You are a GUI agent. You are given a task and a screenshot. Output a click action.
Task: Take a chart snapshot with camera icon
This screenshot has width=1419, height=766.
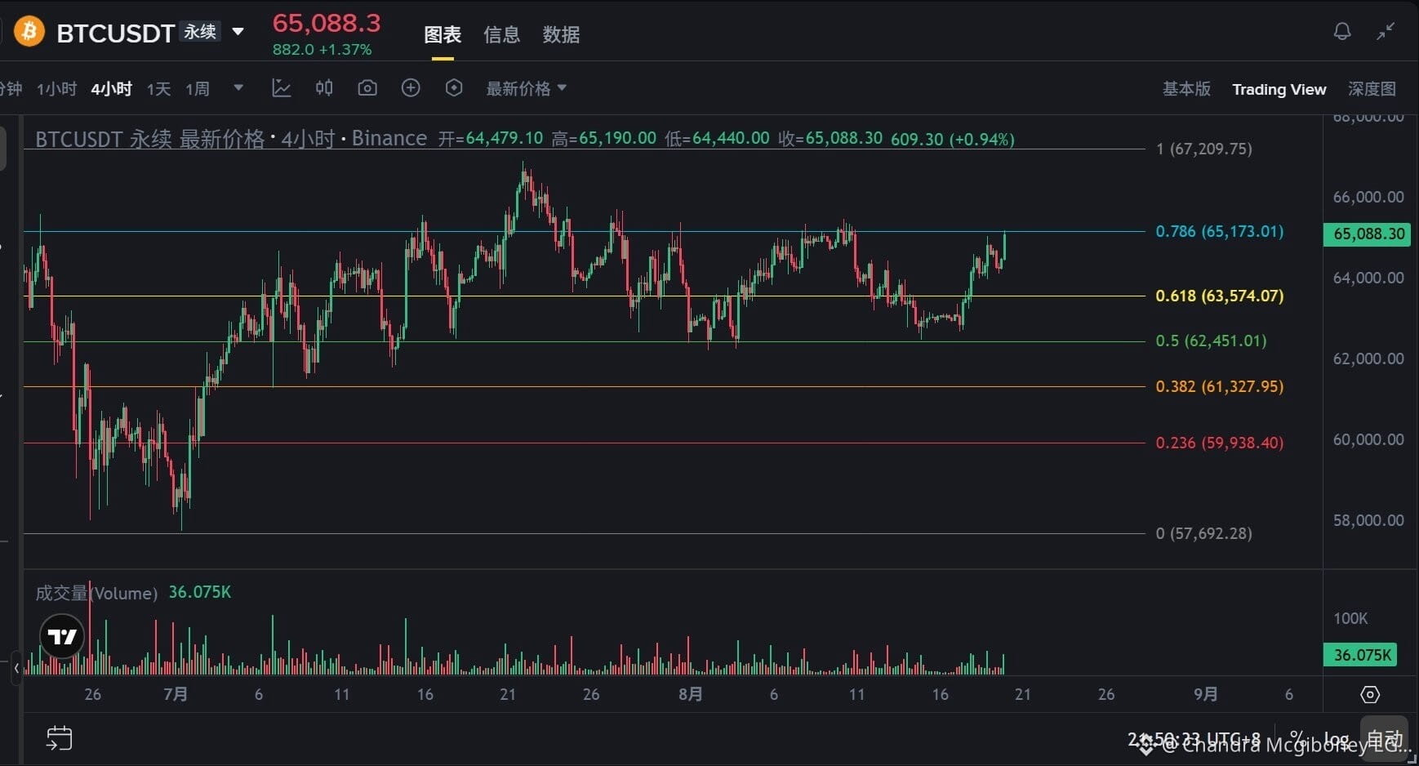367,88
